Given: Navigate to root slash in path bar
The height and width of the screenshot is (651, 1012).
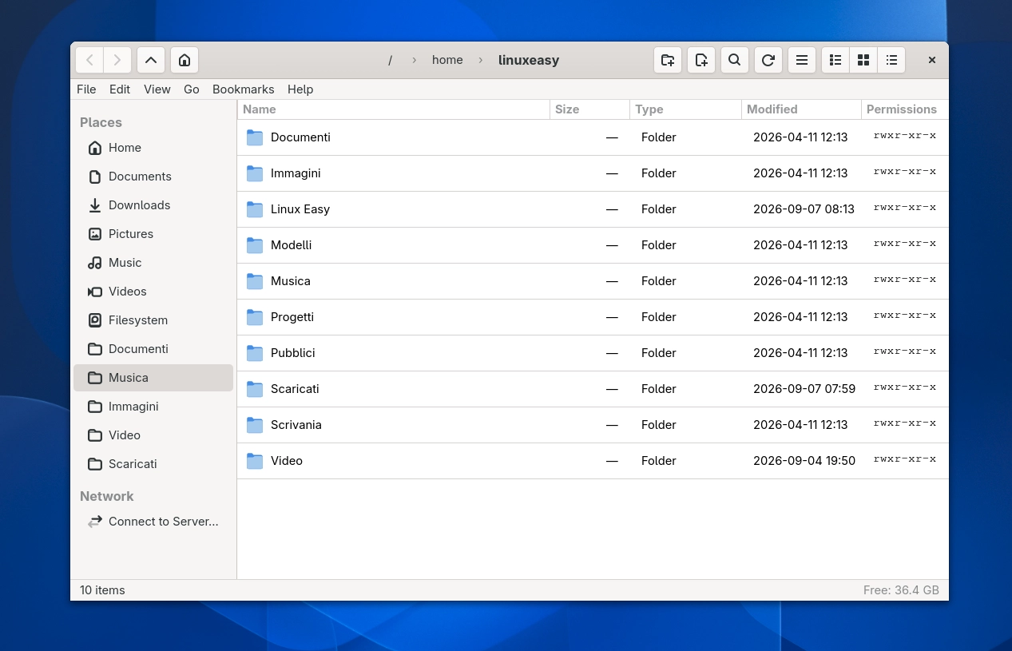Looking at the screenshot, I should tap(390, 60).
